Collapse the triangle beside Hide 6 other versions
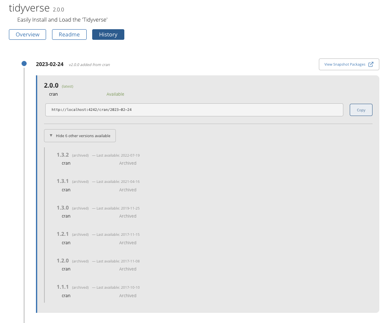The image size is (392, 323). tap(51, 136)
